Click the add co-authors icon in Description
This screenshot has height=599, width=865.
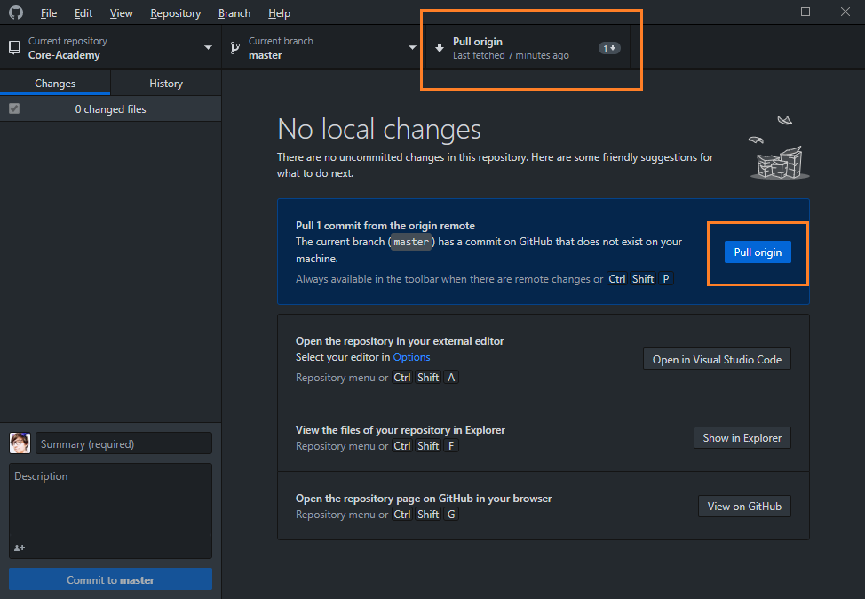(20, 547)
